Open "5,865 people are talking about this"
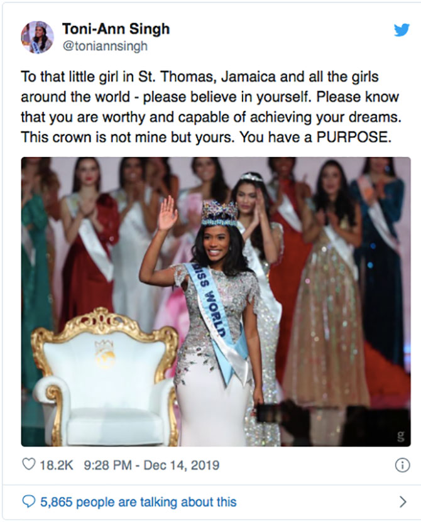This screenshot has width=421, height=522. pos(138,501)
